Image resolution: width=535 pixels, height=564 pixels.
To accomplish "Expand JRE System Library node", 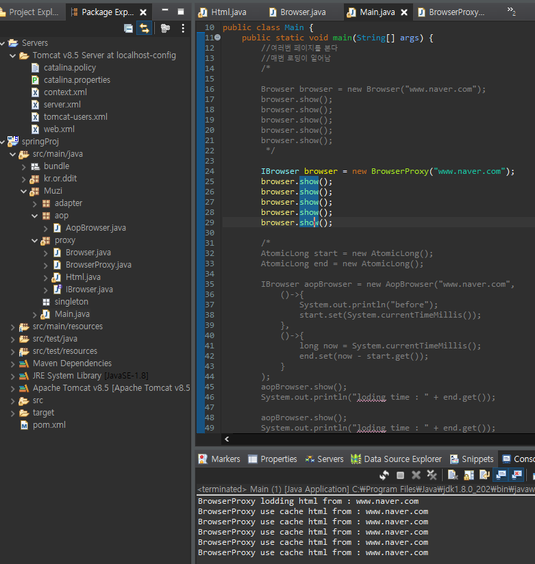I will pos(12,376).
